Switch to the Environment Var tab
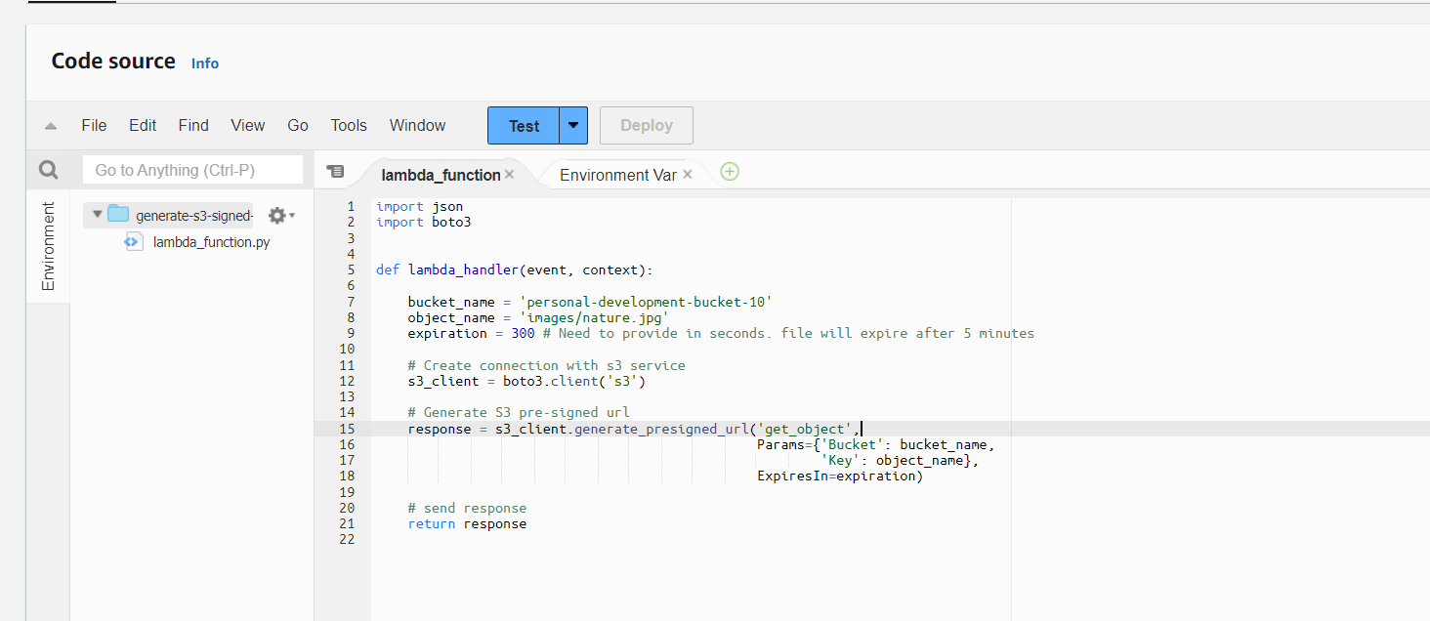This screenshot has height=621, width=1430. pyautogui.click(x=617, y=175)
